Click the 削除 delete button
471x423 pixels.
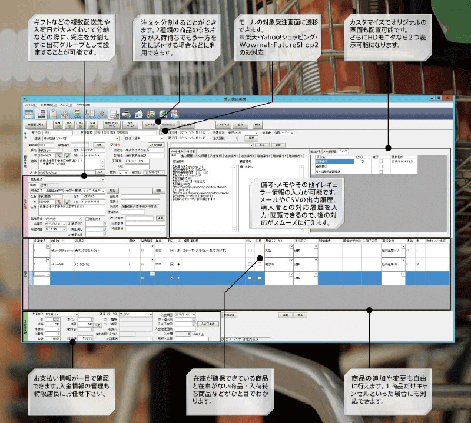pyautogui.click(x=257, y=124)
